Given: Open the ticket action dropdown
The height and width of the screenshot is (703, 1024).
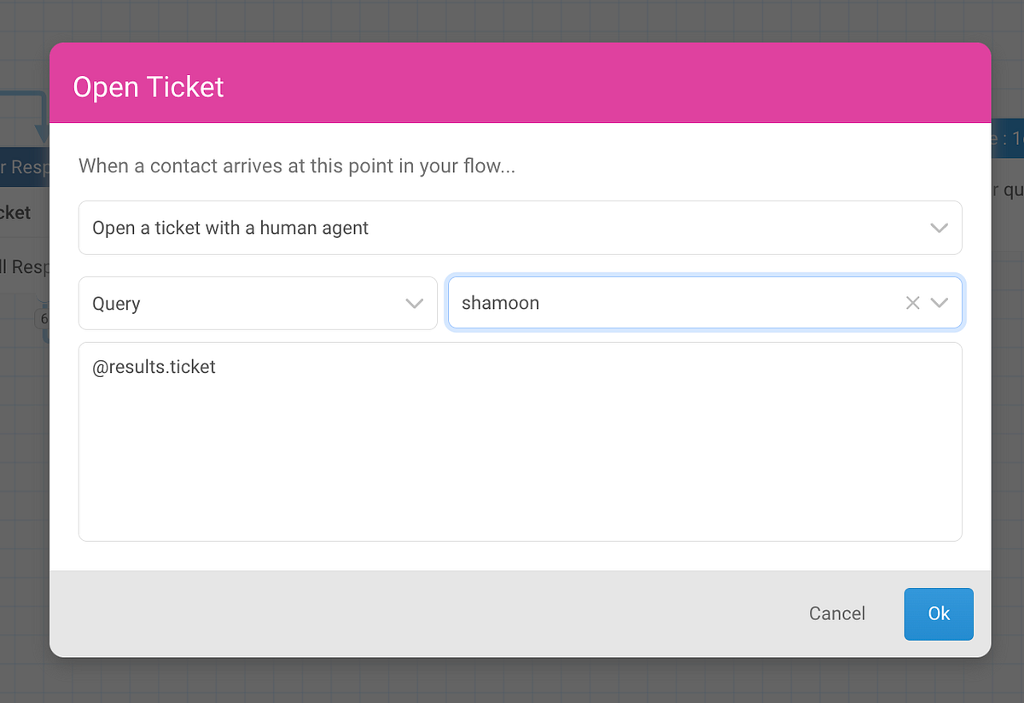Looking at the screenshot, I should tap(939, 228).
